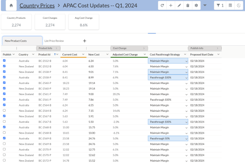
Task: Click the refresh icon in toolbar
Action: [163, 6]
